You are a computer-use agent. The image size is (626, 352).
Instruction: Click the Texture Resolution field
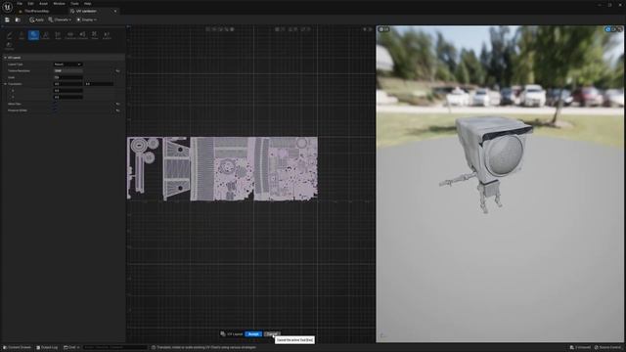coord(67,71)
